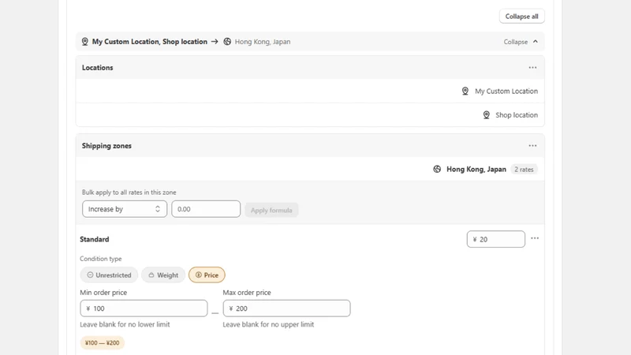Viewport: 631px width, 355px height.
Task: Open the Locations more options menu
Action: [x=532, y=68]
